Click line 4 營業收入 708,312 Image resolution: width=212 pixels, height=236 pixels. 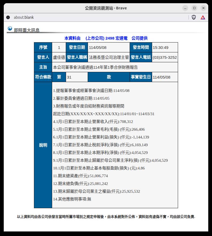[x=93, y=122]
